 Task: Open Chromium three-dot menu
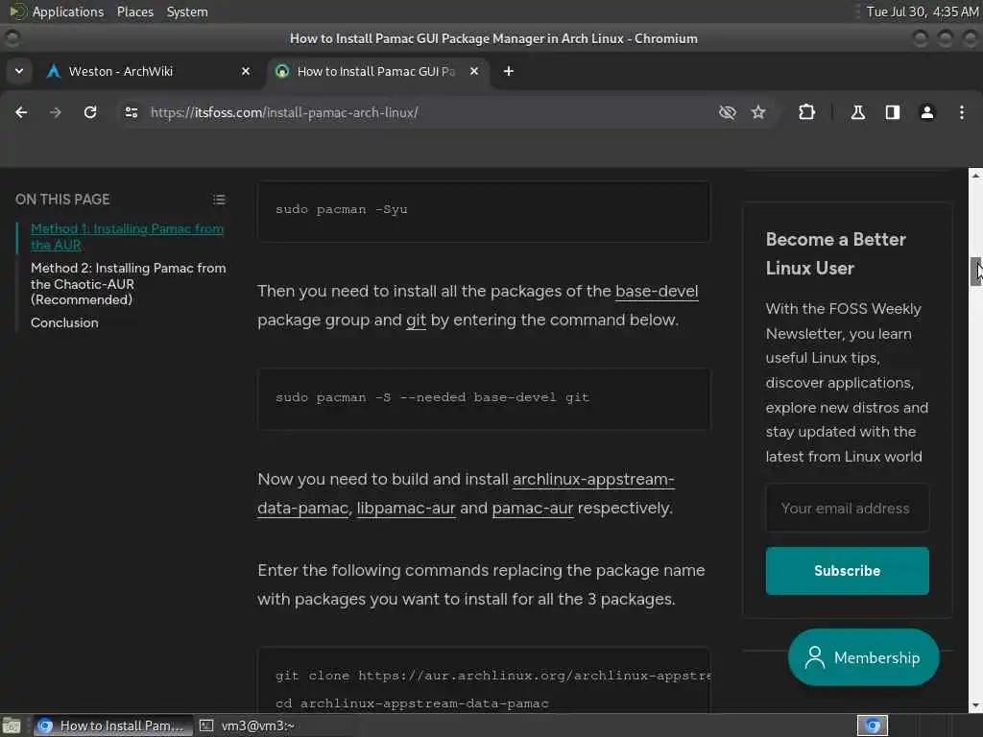pyautogui.click(x=962, y=112)
